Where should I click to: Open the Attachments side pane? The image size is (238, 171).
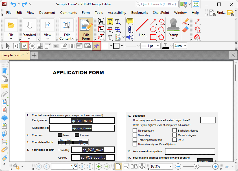tap(5, 94)
